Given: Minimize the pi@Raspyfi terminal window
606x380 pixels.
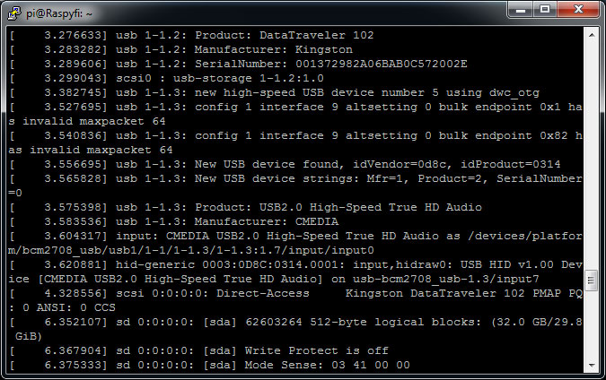Looking at the screenshot, I should pos(520,10).
